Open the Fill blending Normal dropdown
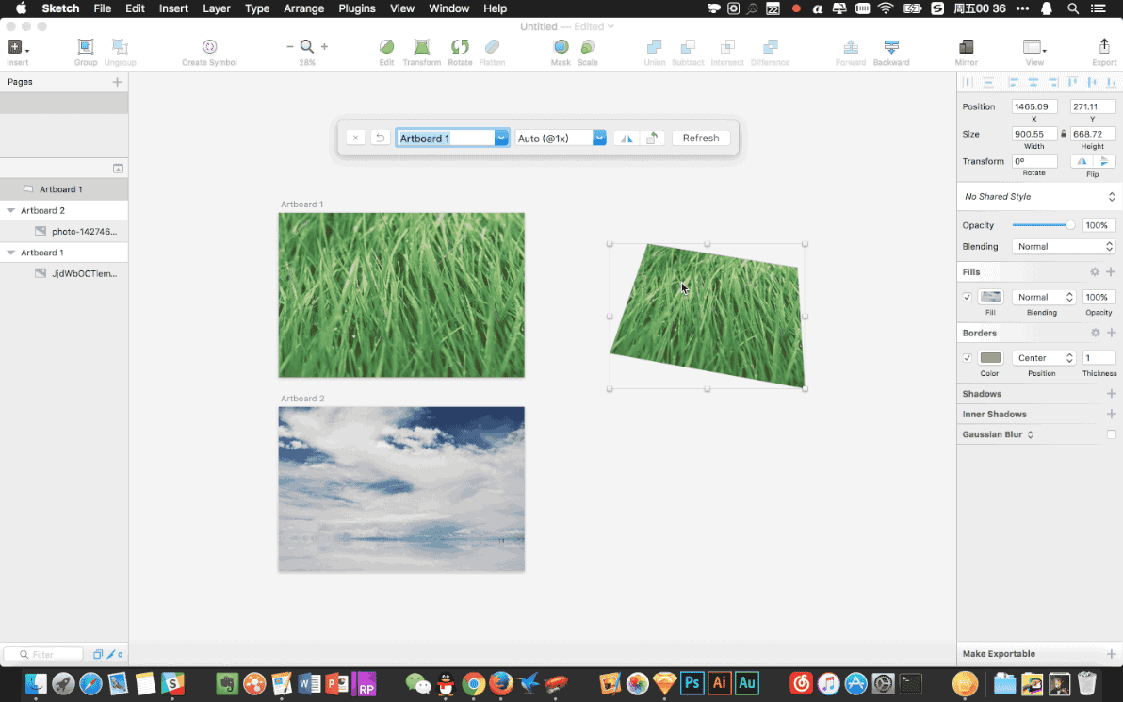 pyautogui.click(x=1044, y=297)
